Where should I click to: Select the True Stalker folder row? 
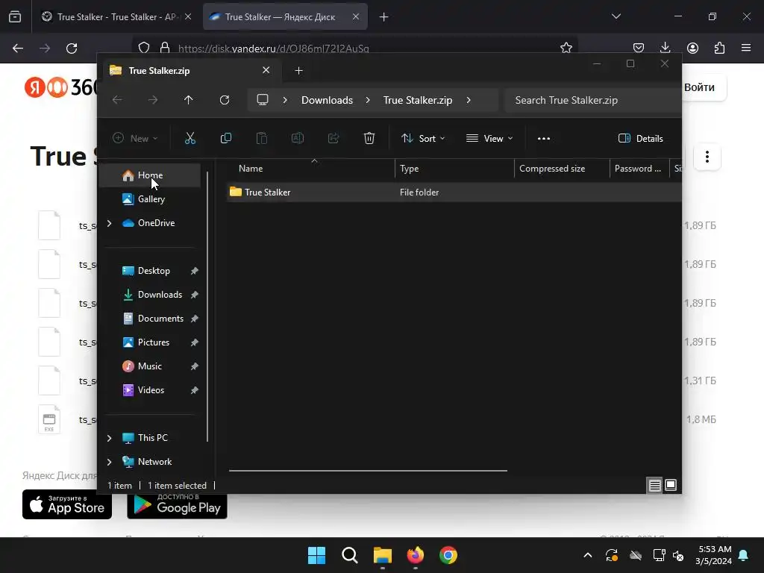[x=454, y=192]
